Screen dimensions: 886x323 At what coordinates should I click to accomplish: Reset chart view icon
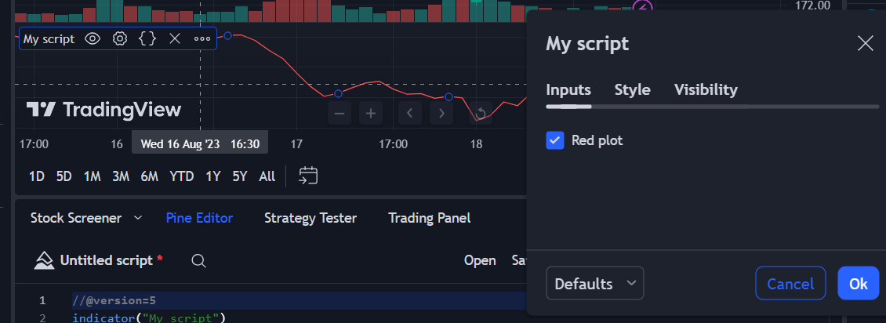(481, 114)
